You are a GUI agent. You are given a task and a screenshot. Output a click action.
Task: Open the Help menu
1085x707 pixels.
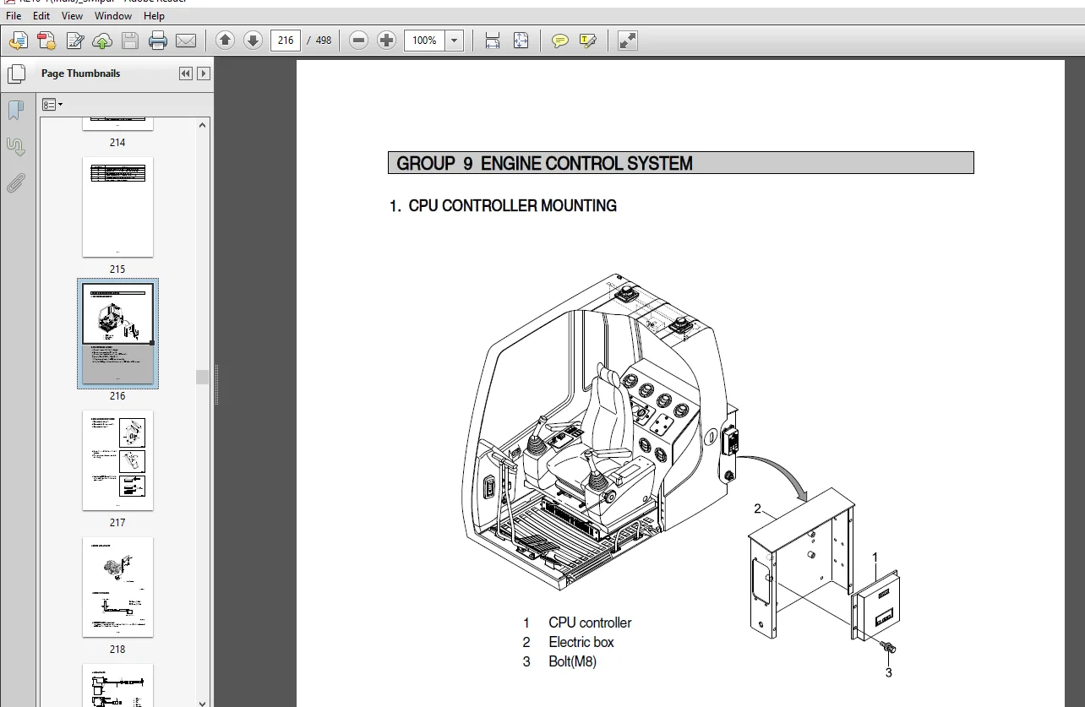(155, 16)
